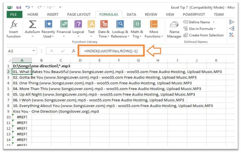Screen dimensions: 241x153
Task: Open the Undo history dropdown arrow
Action: coord(32,7)
